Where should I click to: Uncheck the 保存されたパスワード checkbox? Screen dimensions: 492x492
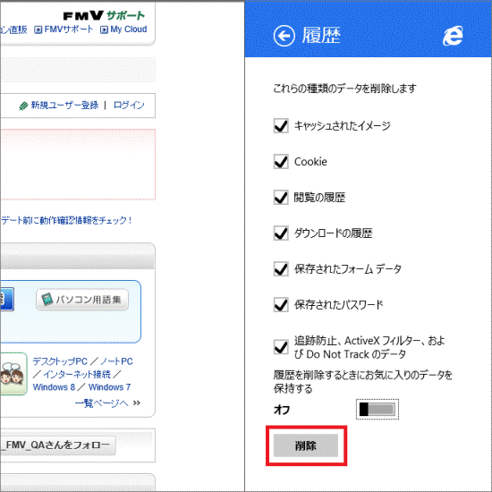click(x=281, y=305)
